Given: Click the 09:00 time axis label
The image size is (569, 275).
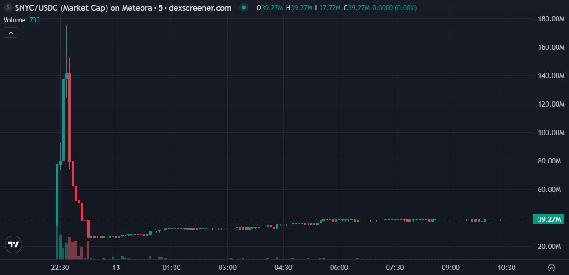Looking at the screenshot, I should click(451, 268).
